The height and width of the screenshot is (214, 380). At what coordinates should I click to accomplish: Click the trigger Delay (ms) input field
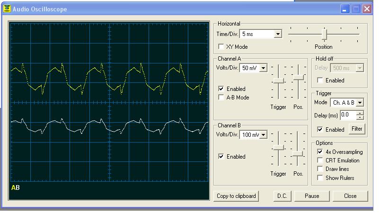348,115
